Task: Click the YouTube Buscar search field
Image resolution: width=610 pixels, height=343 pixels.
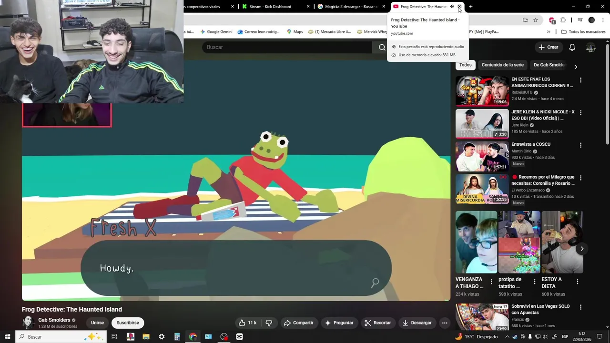Action: point(287,47)
